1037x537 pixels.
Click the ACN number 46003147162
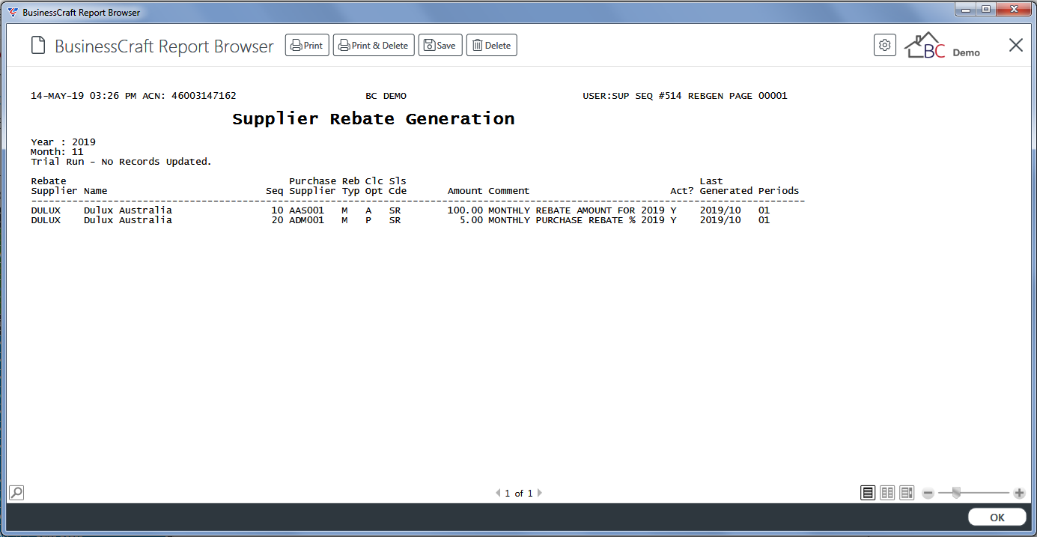pyautogui.click(x=204, y=96)
